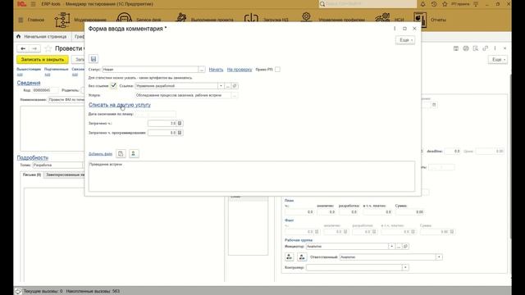Open history clock icon in the title bar
The height and width of the screenshot is (295, 525).
click(x=434, y=4)
